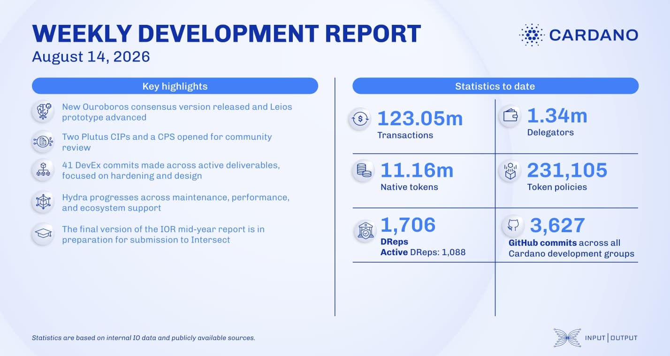Click the Native tokens coin stack icon

click(364, 171)
